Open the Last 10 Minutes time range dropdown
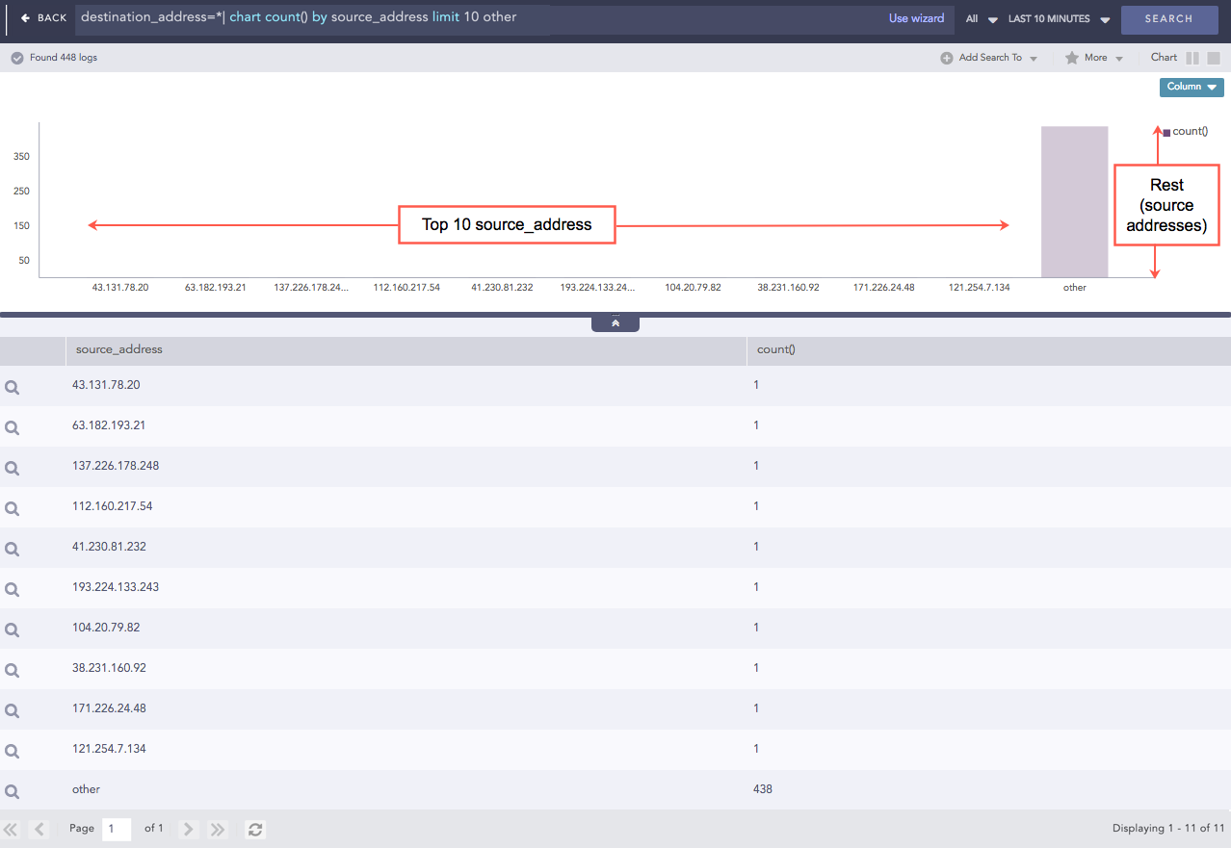Screen dimensions: 1231x848 (x=1059, y=19)
